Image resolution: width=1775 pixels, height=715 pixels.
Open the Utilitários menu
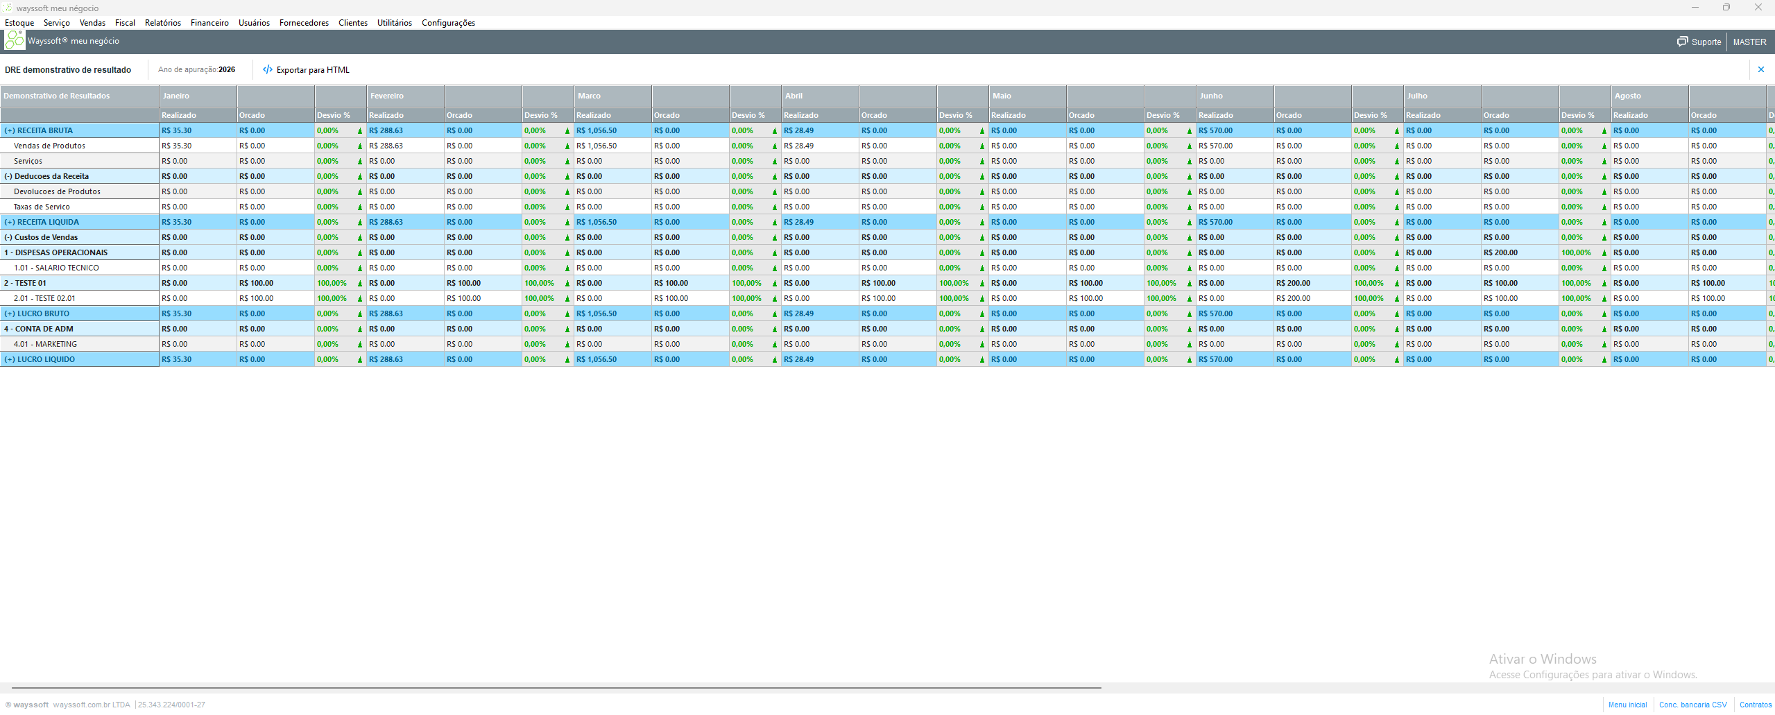[x=395, y=23]
